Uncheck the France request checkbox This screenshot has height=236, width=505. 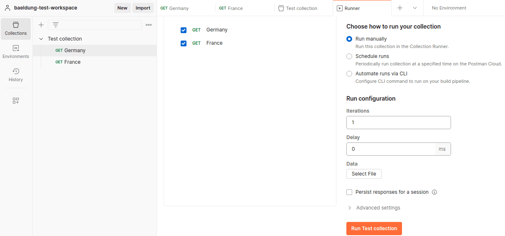coord(184,43)
